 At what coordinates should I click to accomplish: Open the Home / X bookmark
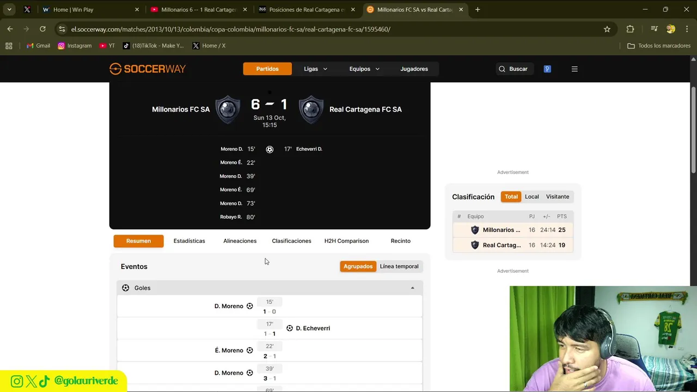pyautogui.click(x=209, y=46)
